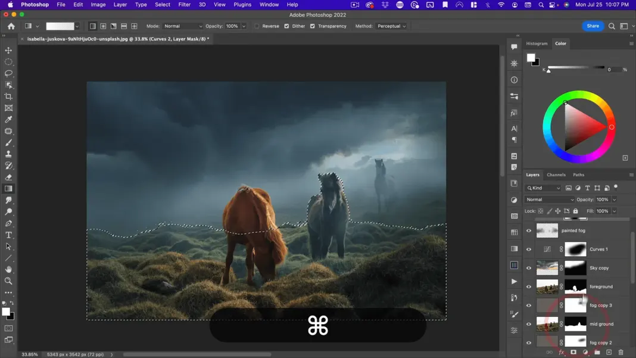The image size is (636, 358).
Task: Add a layer mask from Layers footer
Action: coord(573,352)
